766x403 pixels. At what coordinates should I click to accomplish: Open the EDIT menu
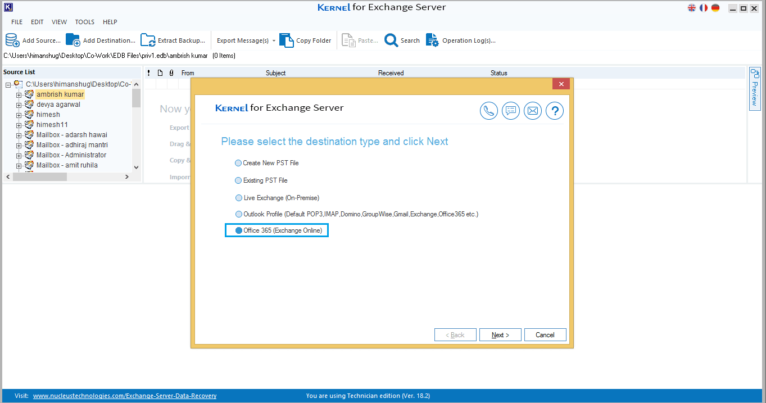[x=37, y=22]
